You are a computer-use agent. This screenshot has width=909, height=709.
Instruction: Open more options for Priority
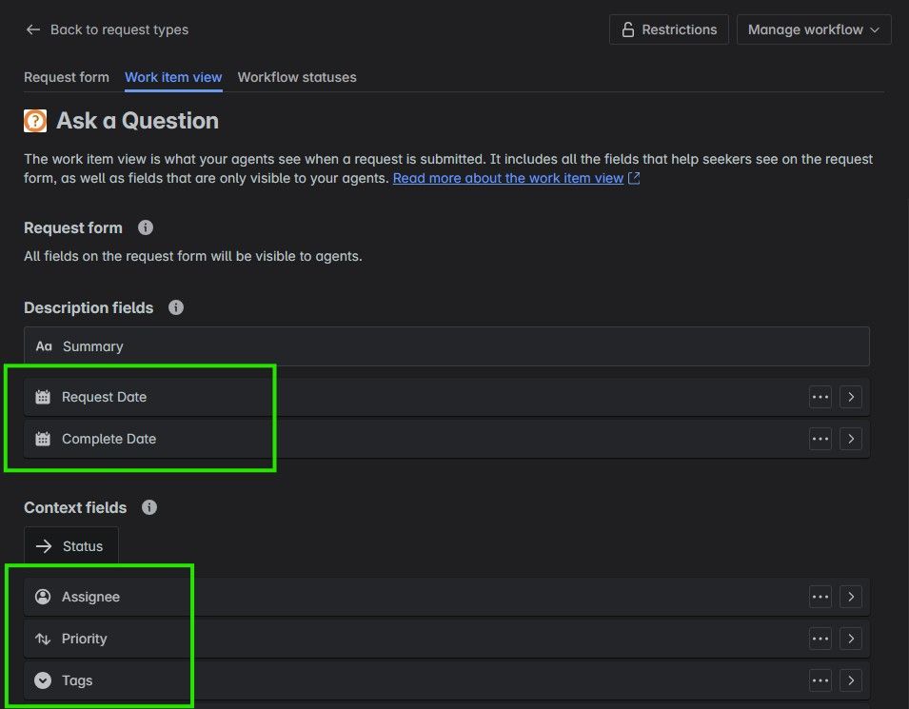pos(820,639)
